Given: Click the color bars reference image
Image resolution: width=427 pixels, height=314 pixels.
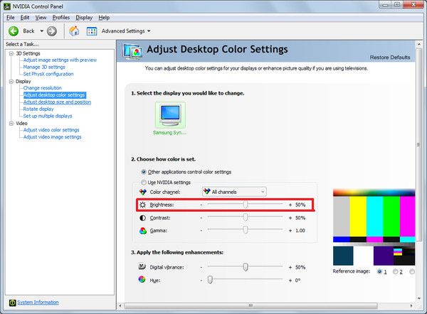Looking at the screenshot, I should (374, 227).
